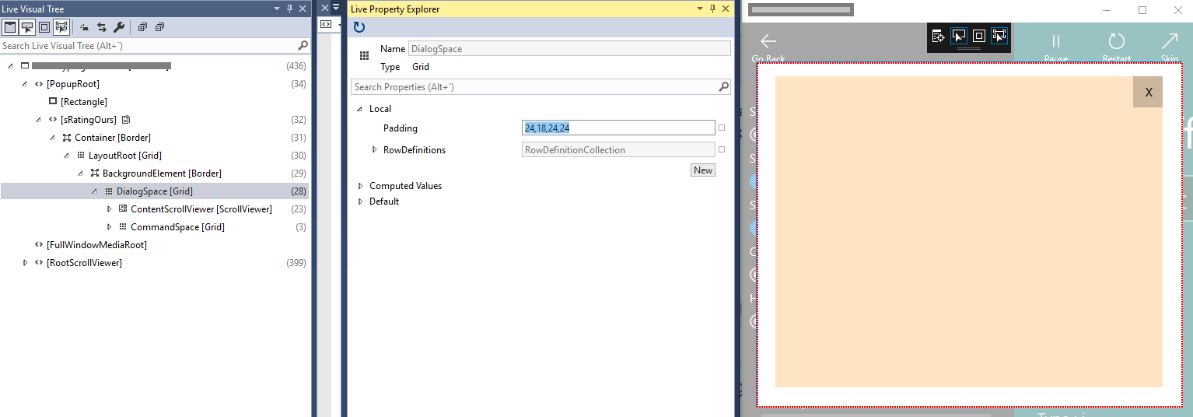Expand the Computed Values section
The image size is (1193, 417).
(360, 186)
